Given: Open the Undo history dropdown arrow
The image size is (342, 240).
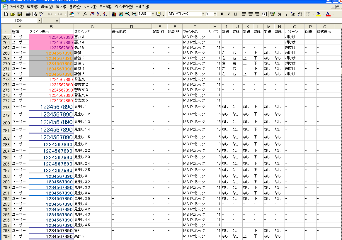Looking at the screenshot, I should click(55, 14).
